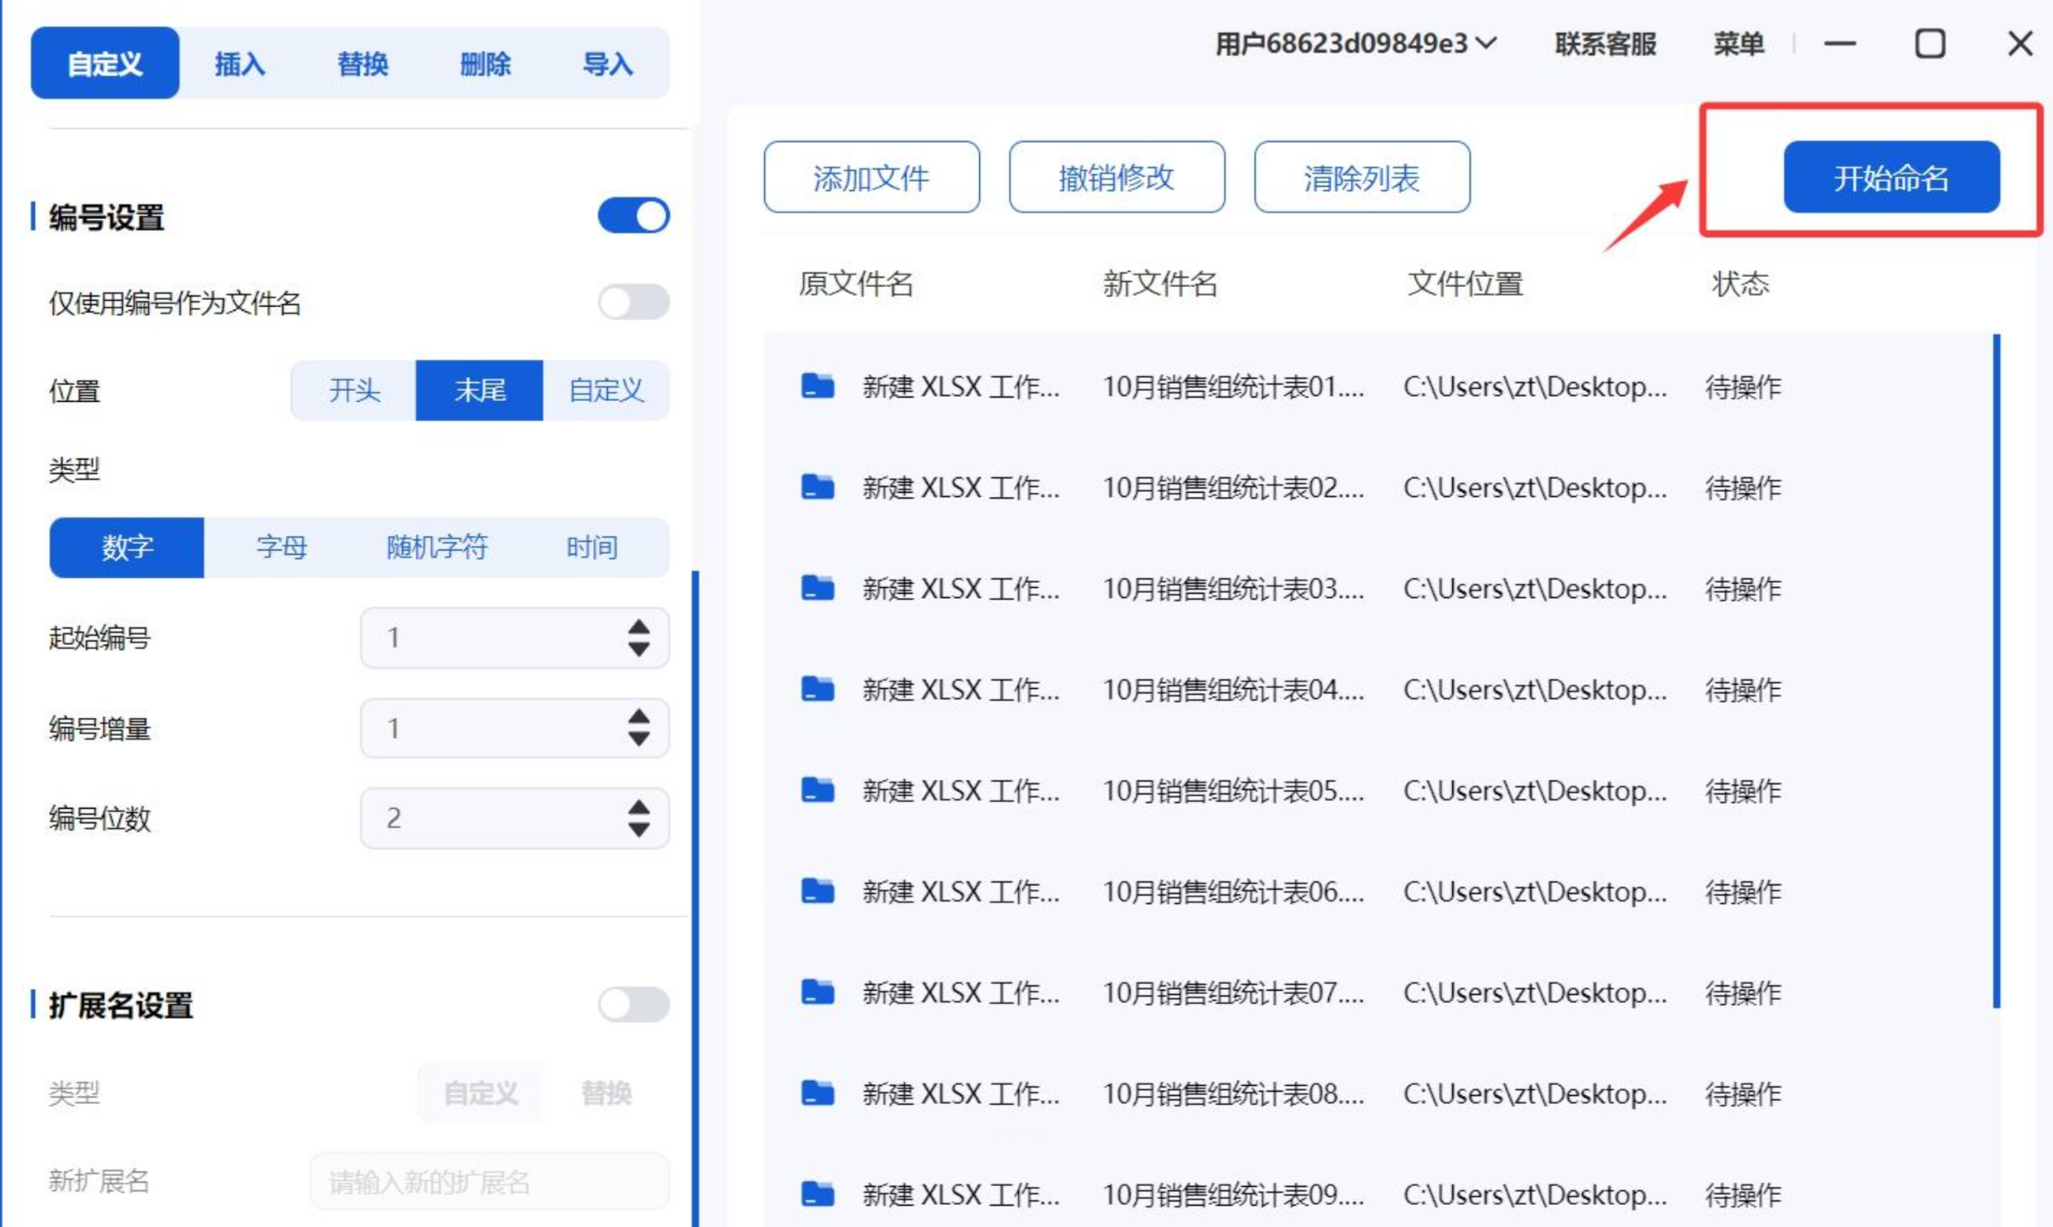Increase 编号增量 with up arrow
The height and width of the screenshot is (1227, 2053).
click(x=639, y=718)
